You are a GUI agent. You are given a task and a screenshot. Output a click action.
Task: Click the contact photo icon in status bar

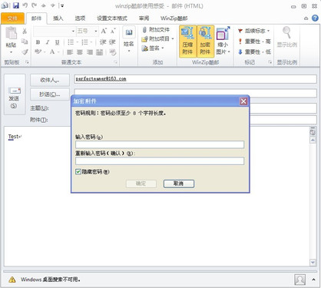click(x=299, y=280)
